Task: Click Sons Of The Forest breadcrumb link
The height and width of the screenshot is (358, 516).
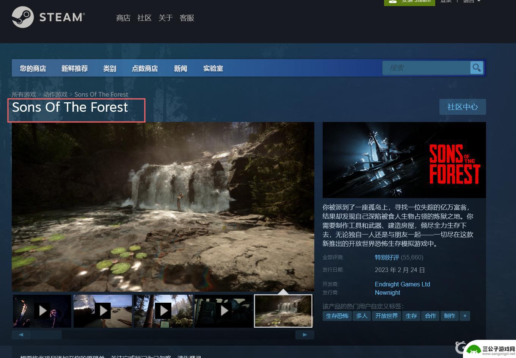Action: 101,94
